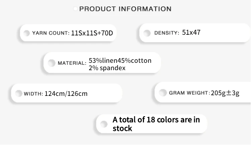Select the circle icon beside GRAM WEIGHT
Image resolution: width=251 pixels, height=146 pixels.
pos(162,92)
